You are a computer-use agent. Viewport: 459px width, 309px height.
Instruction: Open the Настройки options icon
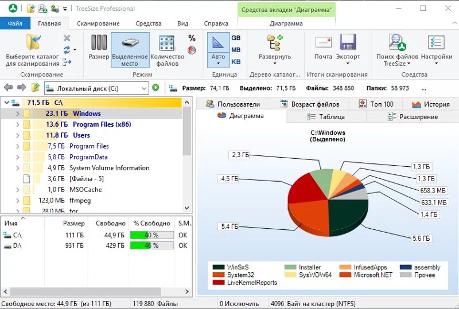pyautogui.click(x=436, y=42)
